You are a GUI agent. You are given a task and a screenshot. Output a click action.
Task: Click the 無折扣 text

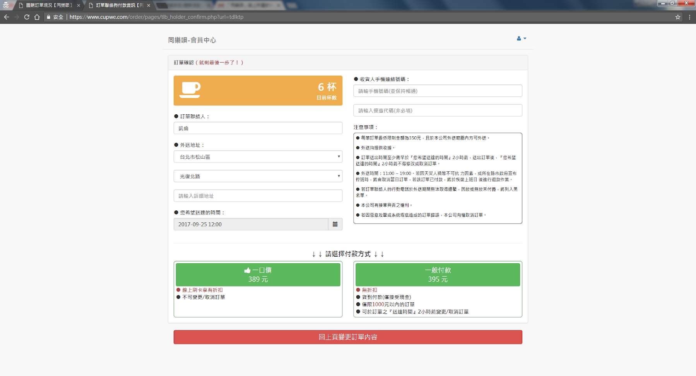pos(369,290)
